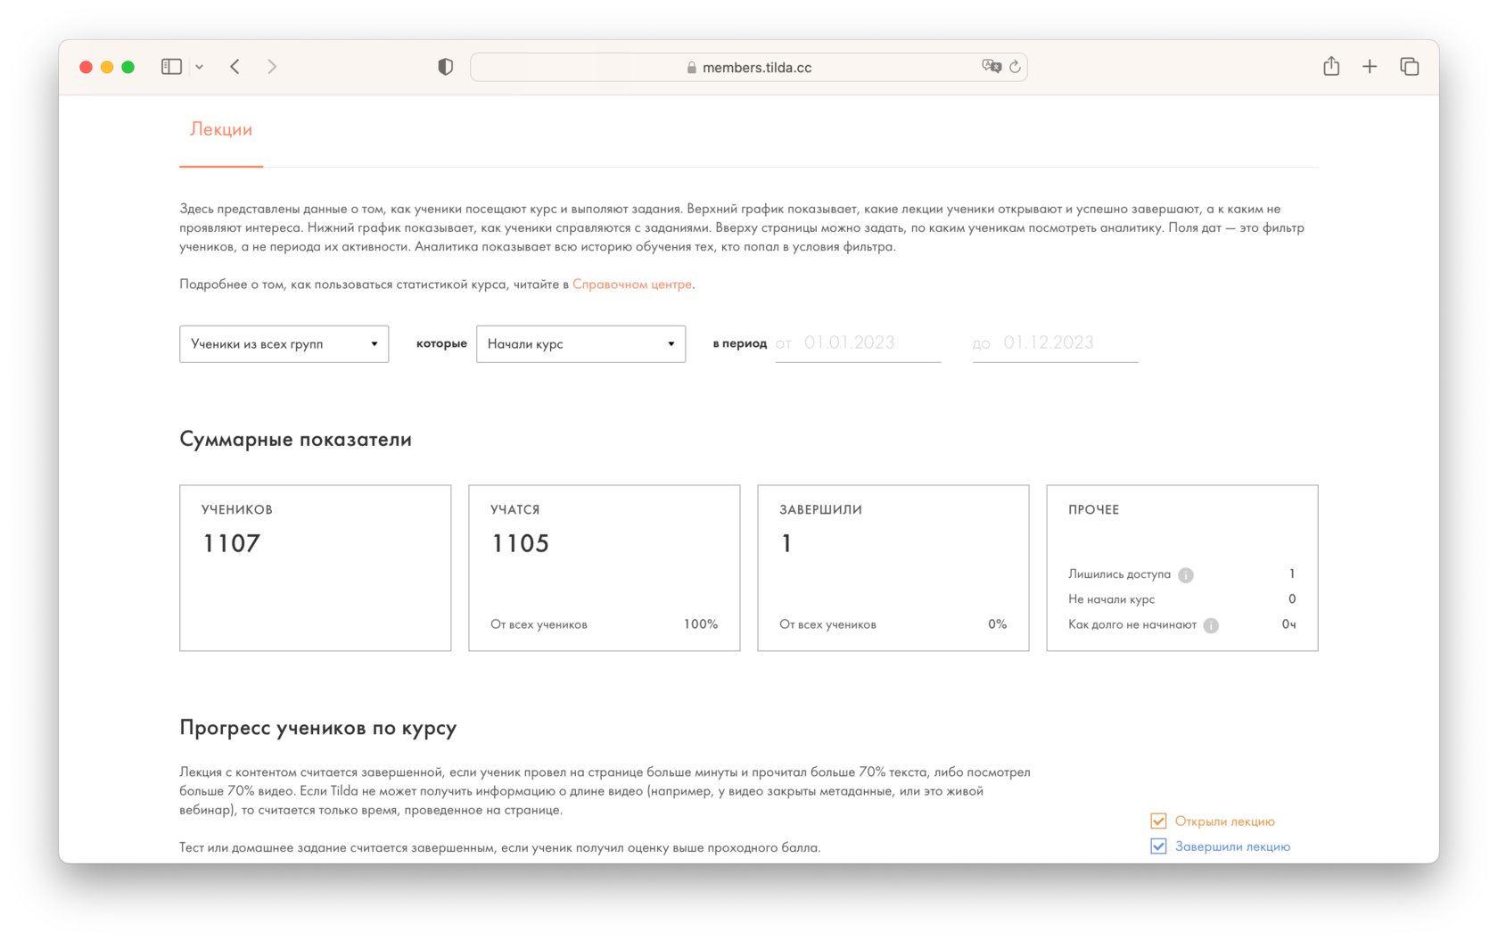Show the tab overview icon
This screenshot has height=941, width=1498.
(x=1409, y=67)
